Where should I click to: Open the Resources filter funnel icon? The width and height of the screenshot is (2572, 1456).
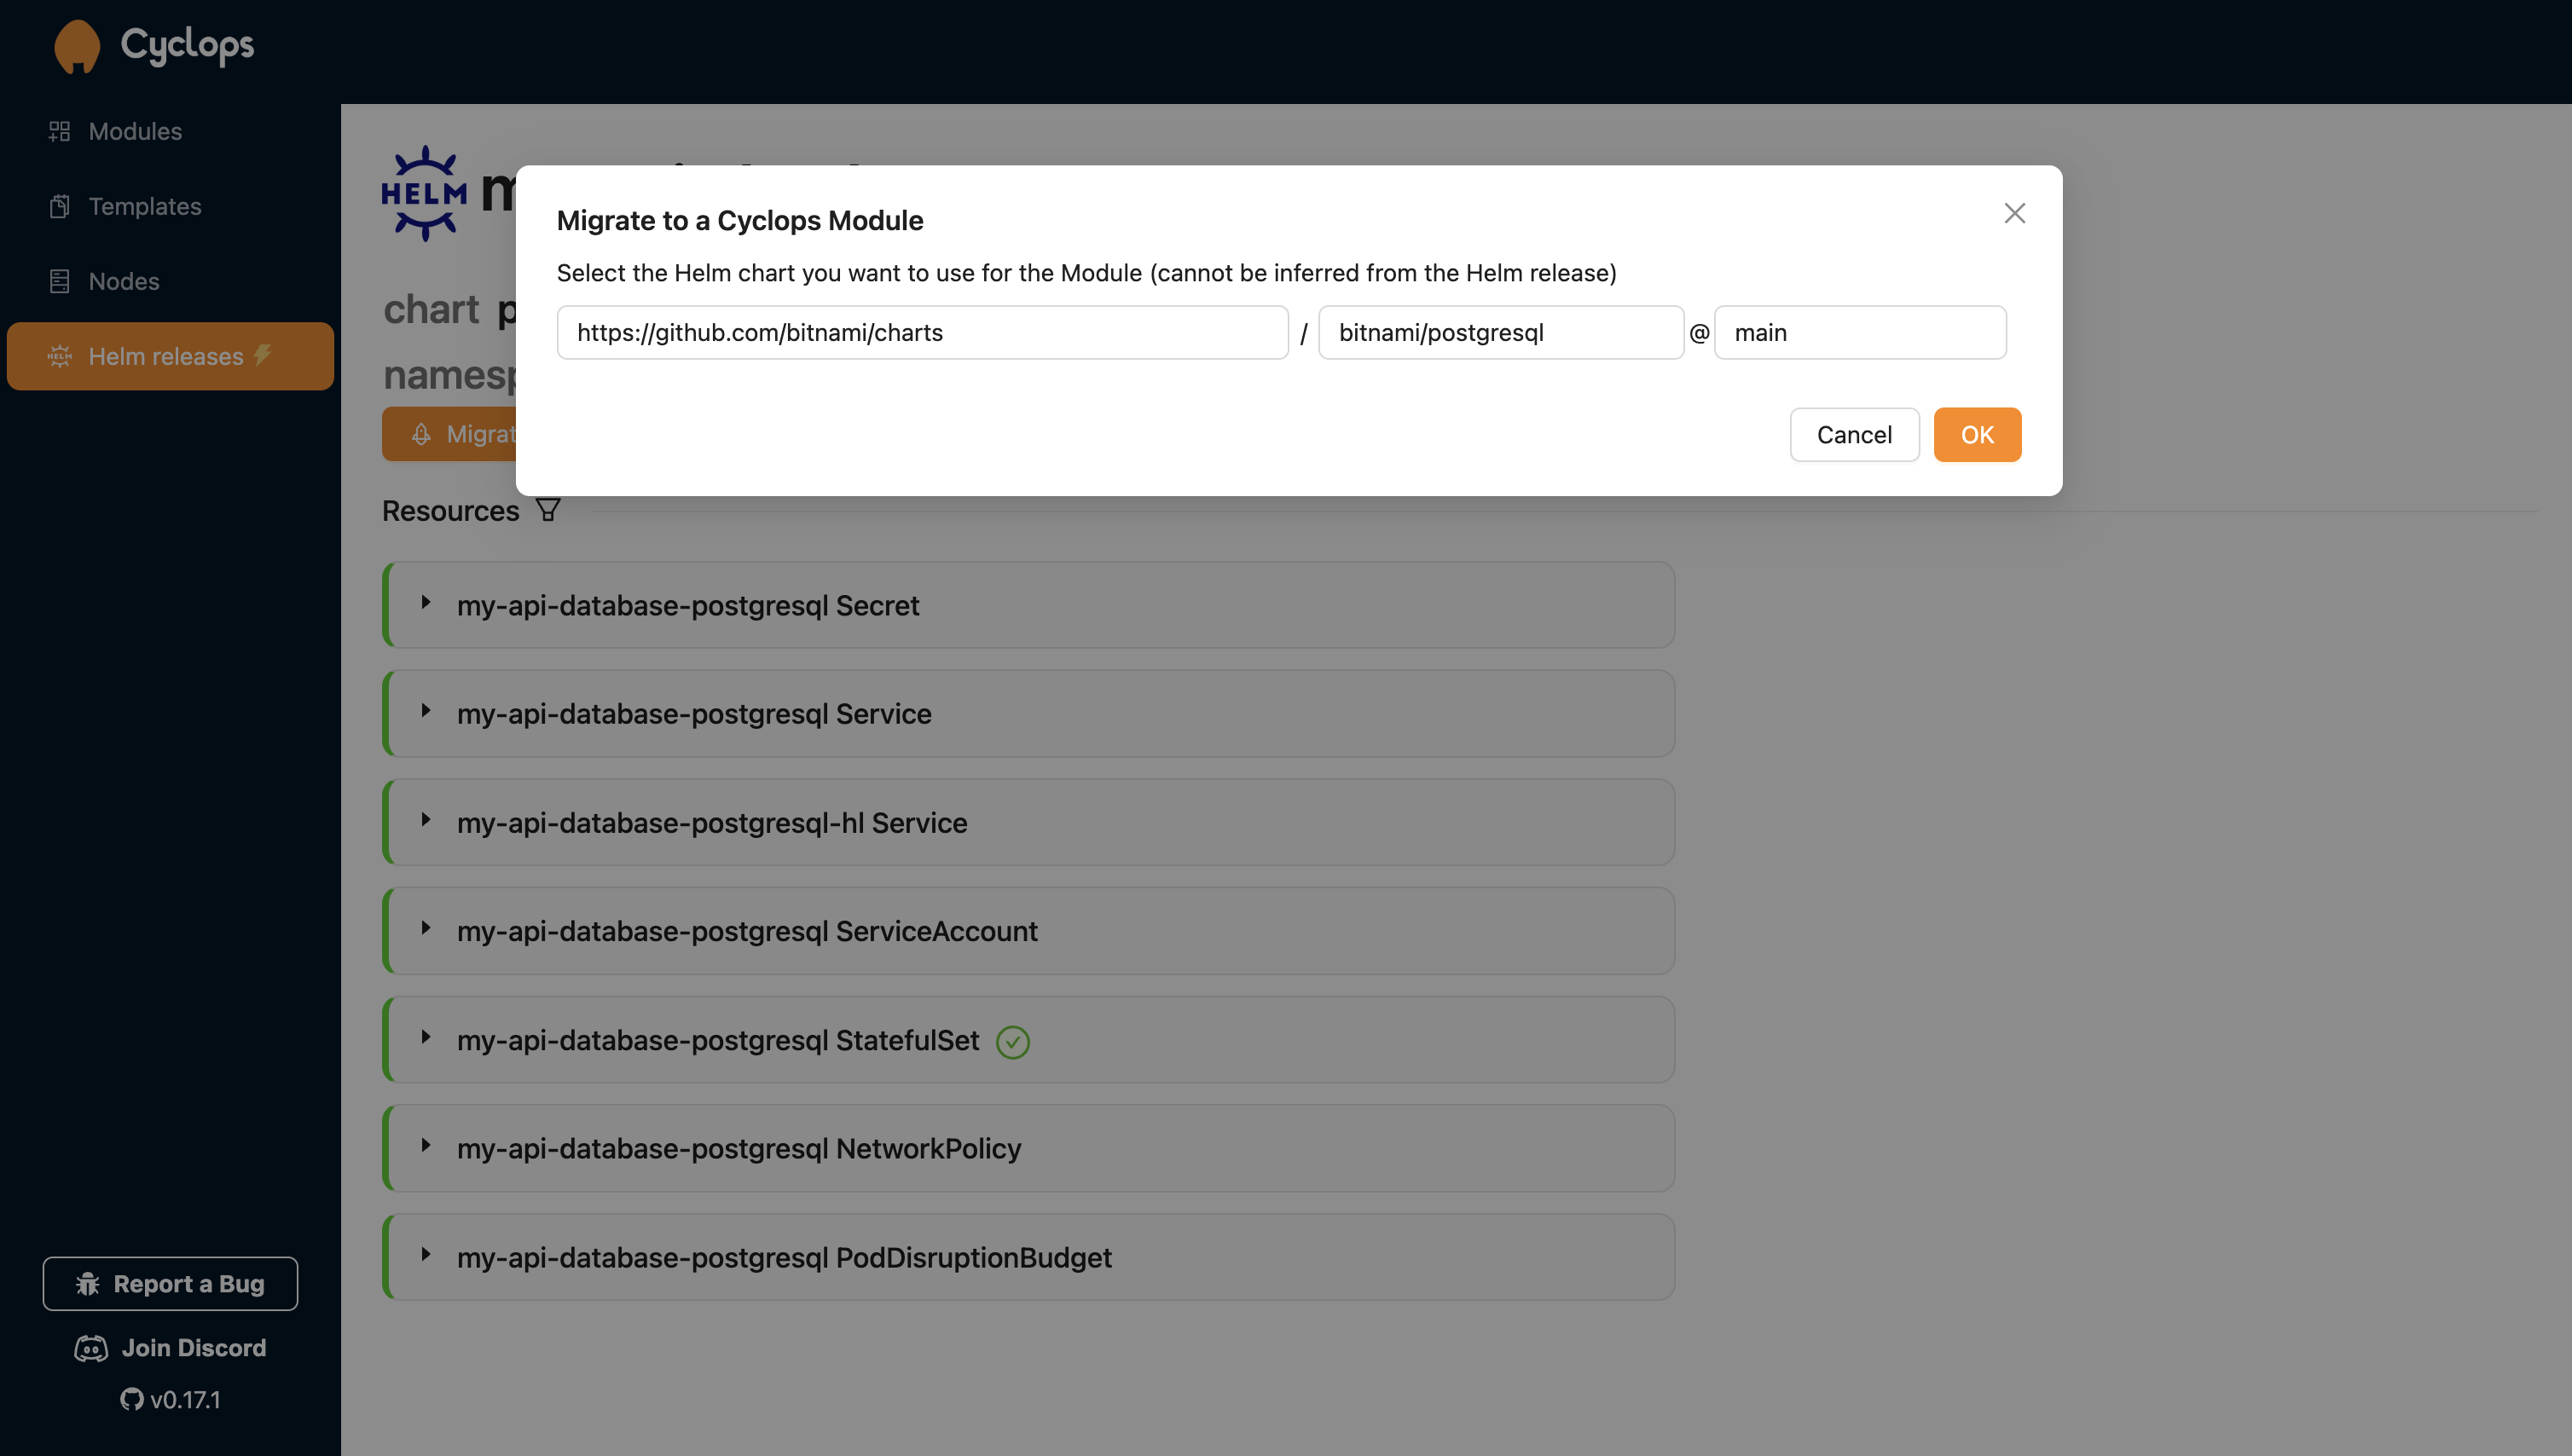coord(547,510)
